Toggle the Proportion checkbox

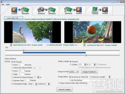point(97,64)
